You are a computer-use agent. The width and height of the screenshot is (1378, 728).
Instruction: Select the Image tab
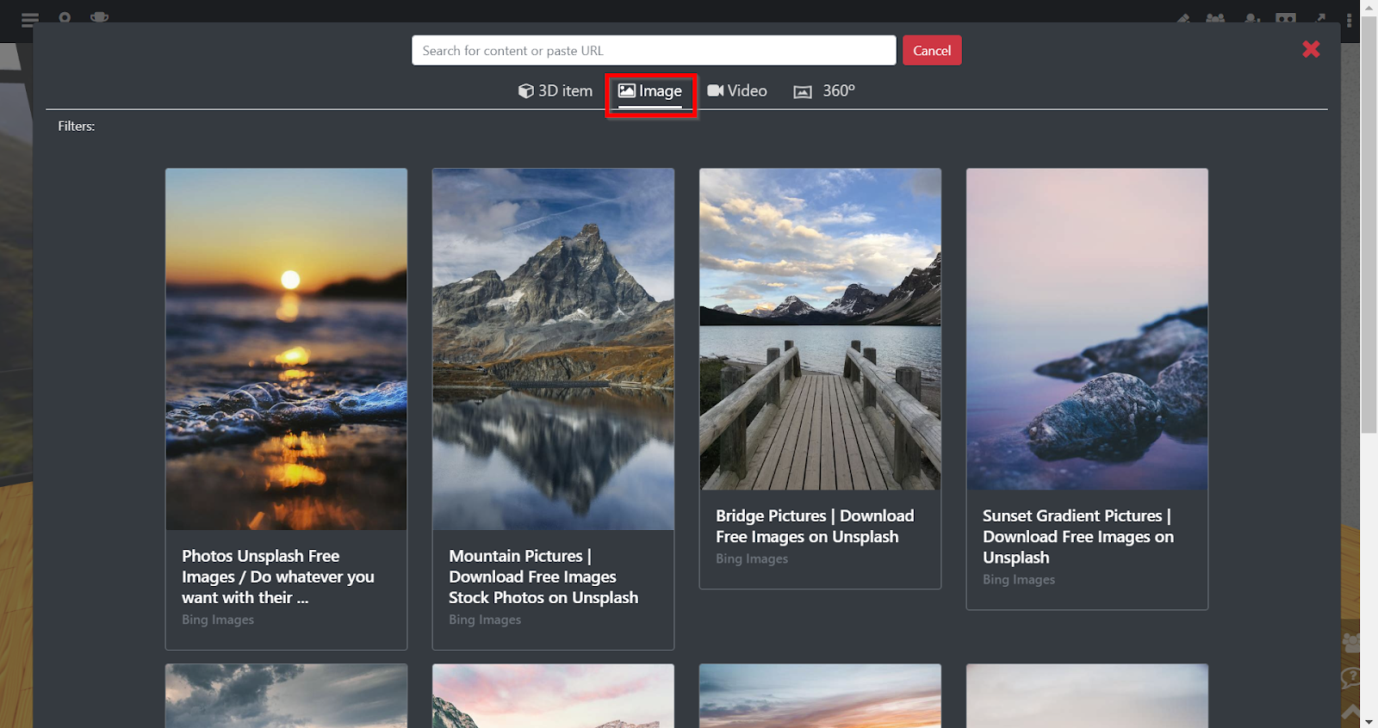click(x=650, y=91)
